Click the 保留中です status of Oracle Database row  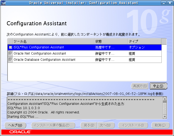(x=105, y=60)
